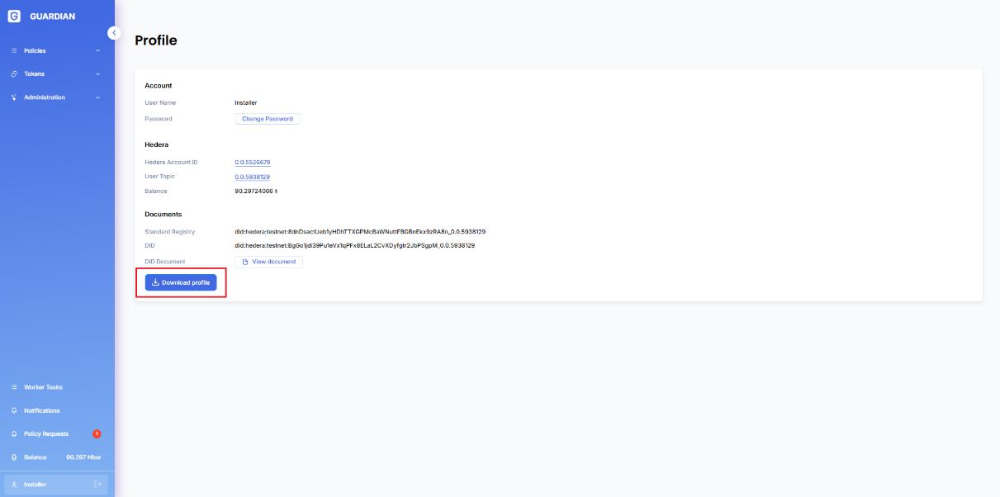Download the profile using the blue button

tap(181, 282)
